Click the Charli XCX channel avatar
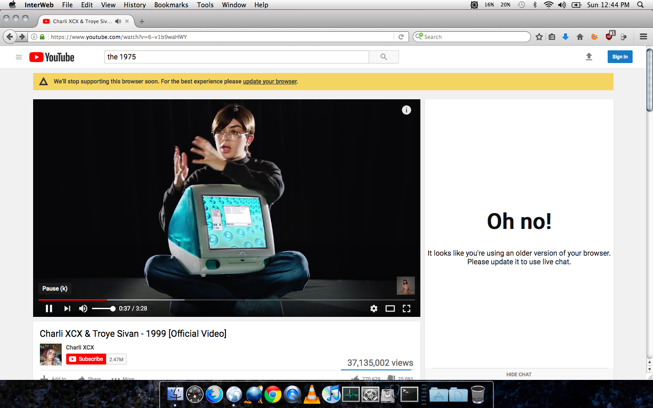653x408 pixels. [51, 355]
